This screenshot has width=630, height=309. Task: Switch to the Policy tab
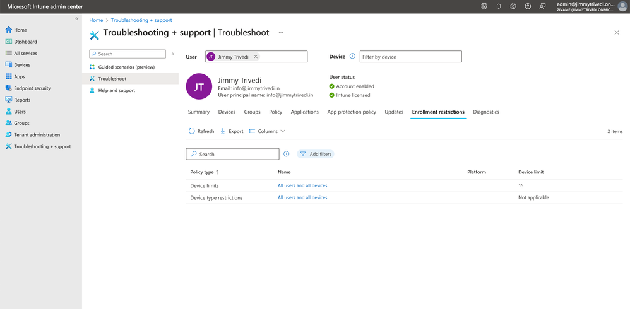click(276, 112)
